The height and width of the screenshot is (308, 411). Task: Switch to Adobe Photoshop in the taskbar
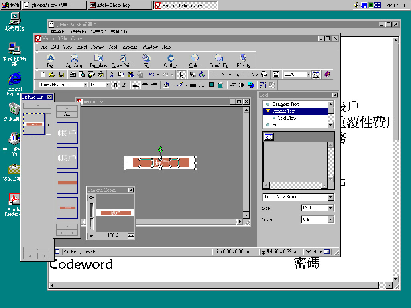pos(120,5)
